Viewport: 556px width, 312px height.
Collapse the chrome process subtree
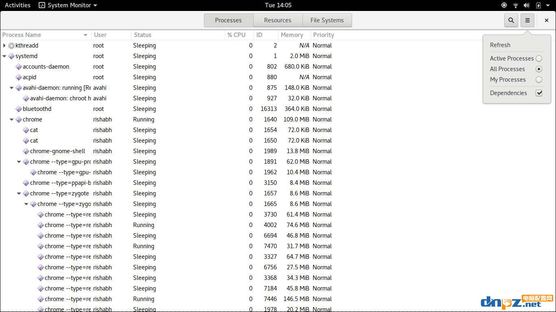point(12,119)
